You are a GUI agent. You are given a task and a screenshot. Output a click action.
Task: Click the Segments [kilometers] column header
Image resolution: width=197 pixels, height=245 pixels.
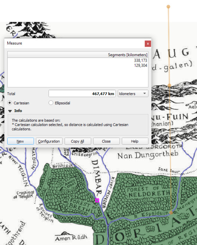pyautogui.click(x=78, y=55)
